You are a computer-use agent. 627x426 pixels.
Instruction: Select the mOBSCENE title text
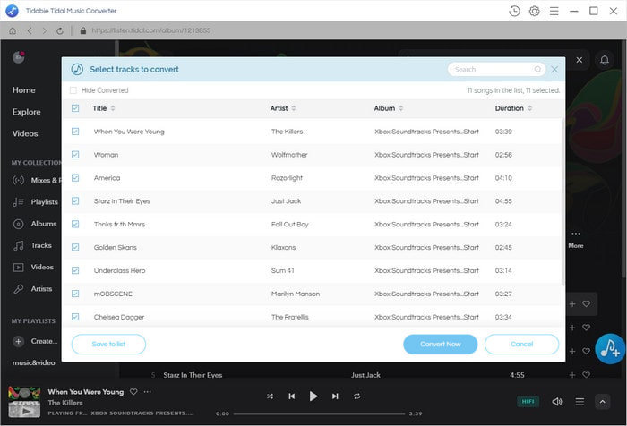pyautogui.click(x=113, y=294)
